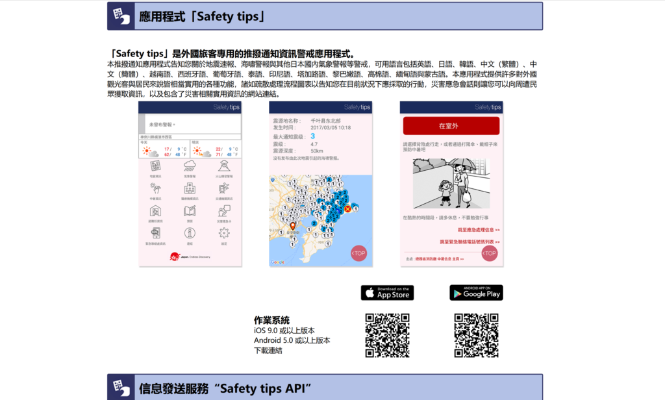665x400 pixels.
Task: Tap the heatstroke info sun icon
Action: 155,189
